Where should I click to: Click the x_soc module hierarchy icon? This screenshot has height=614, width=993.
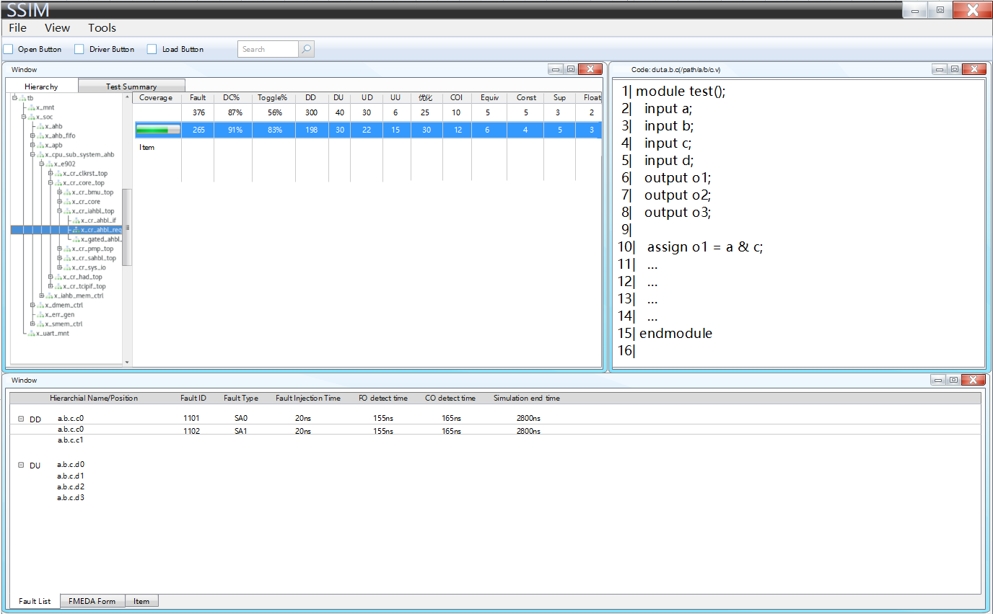(32, 117)
